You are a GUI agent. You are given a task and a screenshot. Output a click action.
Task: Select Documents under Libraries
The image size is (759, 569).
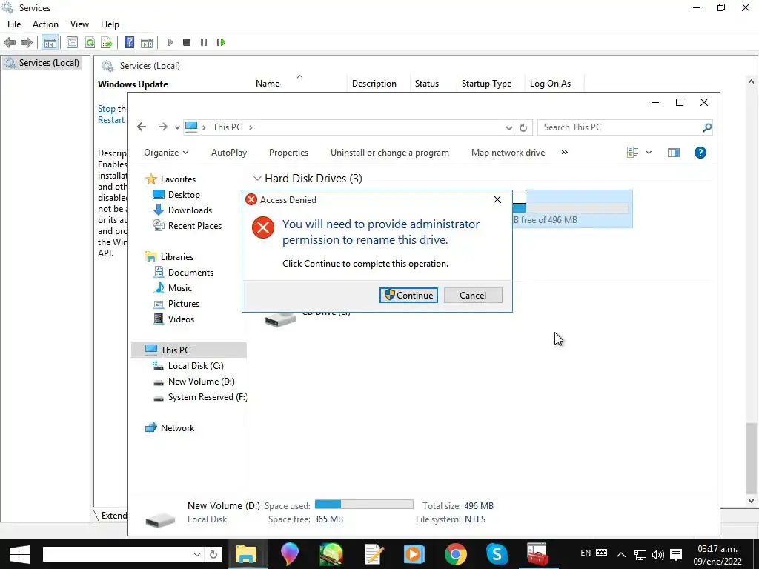point(183,273)
